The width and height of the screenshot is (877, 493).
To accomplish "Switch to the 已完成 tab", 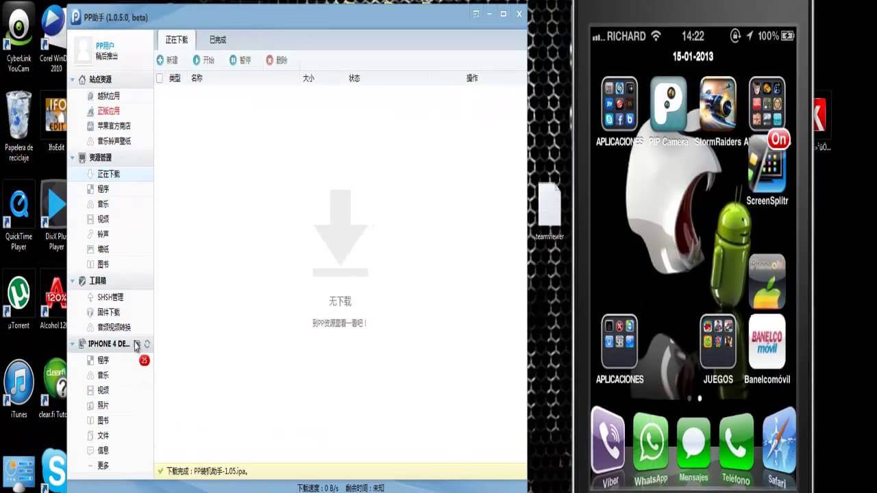I will pyautogui.click(x=218, y=40).
